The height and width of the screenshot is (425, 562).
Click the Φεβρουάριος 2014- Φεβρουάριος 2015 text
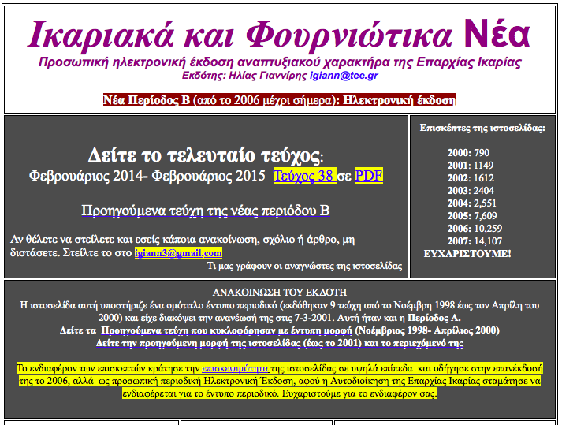click(x=147, y=176)
